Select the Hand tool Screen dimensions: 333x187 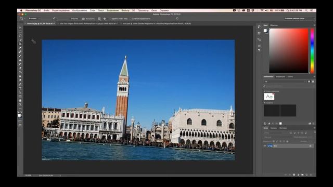point(20,100)
